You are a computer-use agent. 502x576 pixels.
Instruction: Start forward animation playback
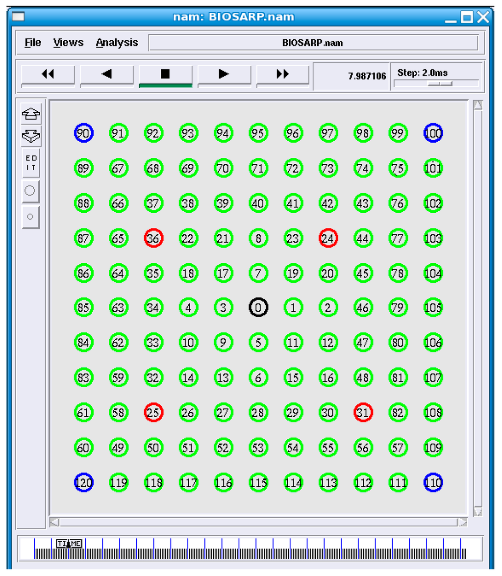[224, 74]
